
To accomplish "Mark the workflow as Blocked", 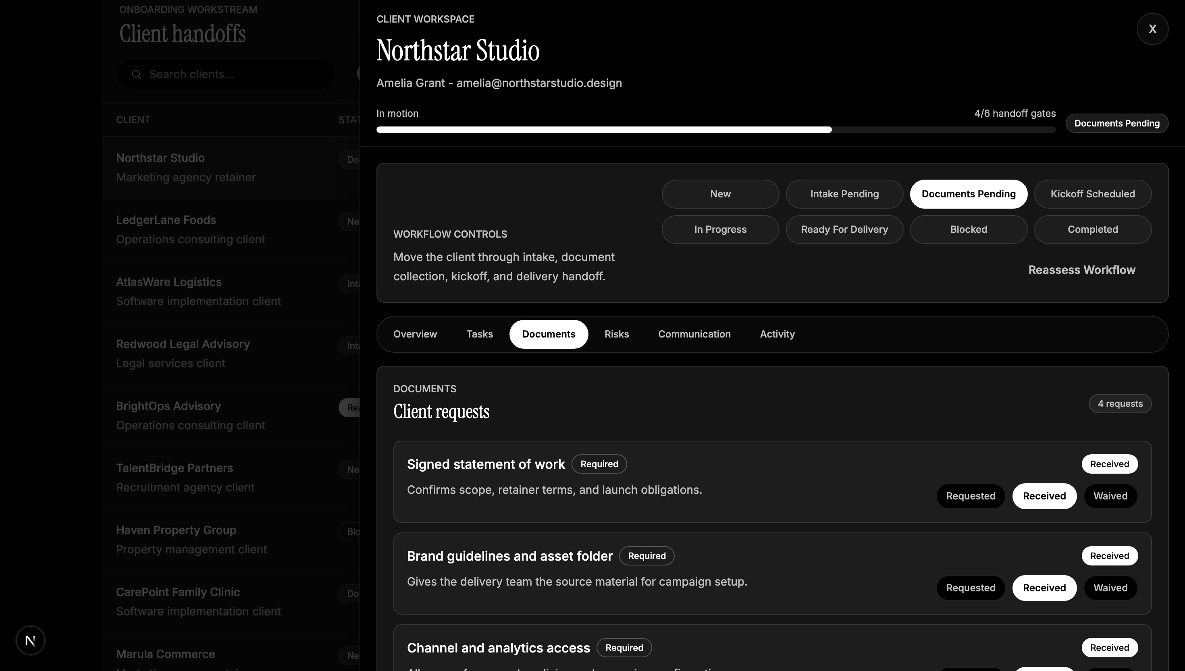I will pyautogui.click(x=968, y=230).
